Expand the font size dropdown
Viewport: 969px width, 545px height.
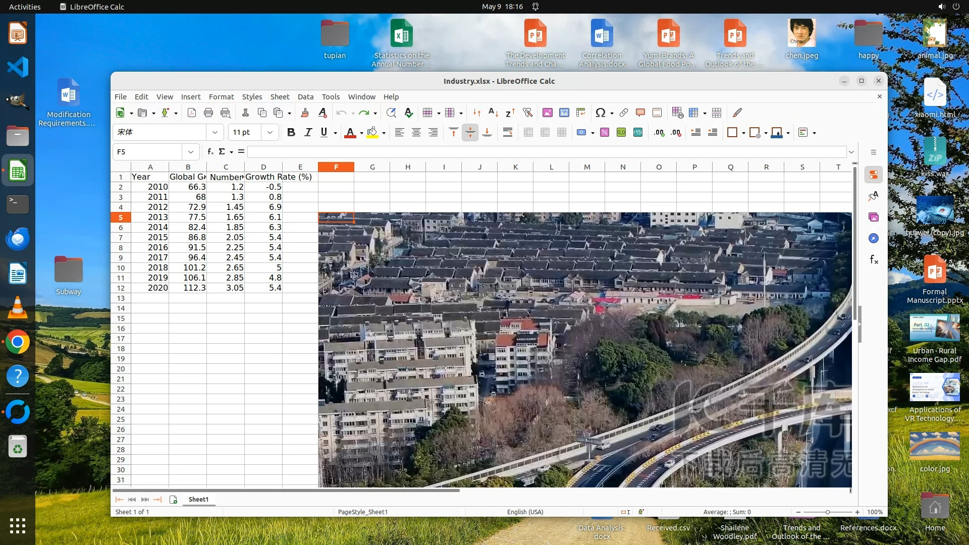270,132
